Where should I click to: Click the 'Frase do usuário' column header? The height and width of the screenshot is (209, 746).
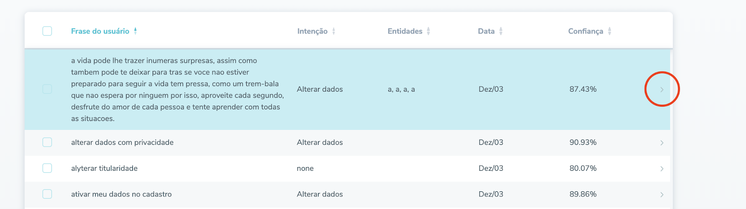pos(100,31)
